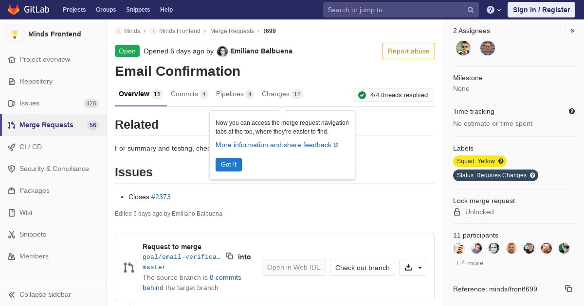Dismiss the popover with Got it
The height and width of the screenshot is (306, 584).
[x=228, y=165]
